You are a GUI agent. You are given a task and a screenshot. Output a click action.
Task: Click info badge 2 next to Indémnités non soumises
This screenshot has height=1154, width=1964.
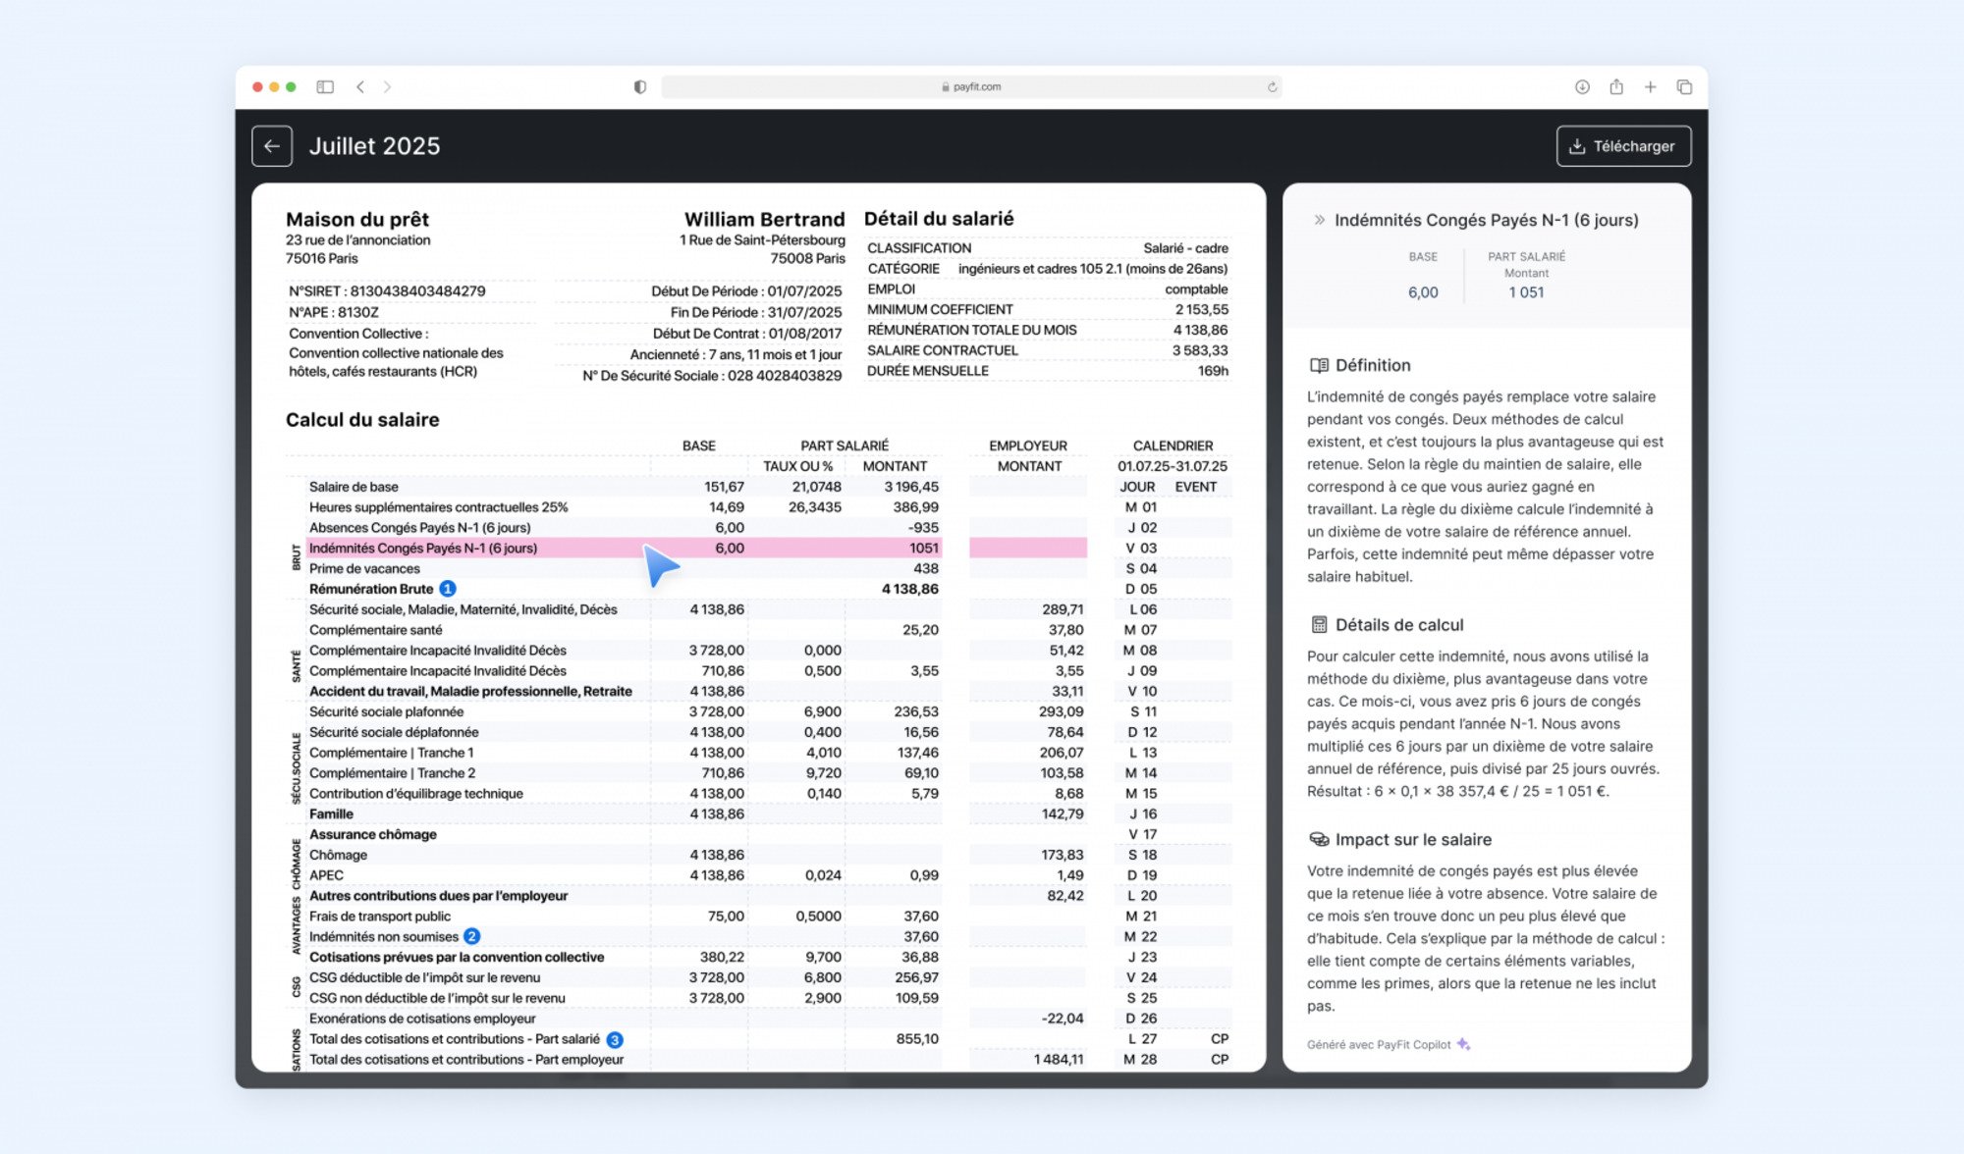tap(474, 936)
